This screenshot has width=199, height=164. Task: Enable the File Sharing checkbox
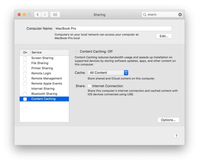pos(25,63)
